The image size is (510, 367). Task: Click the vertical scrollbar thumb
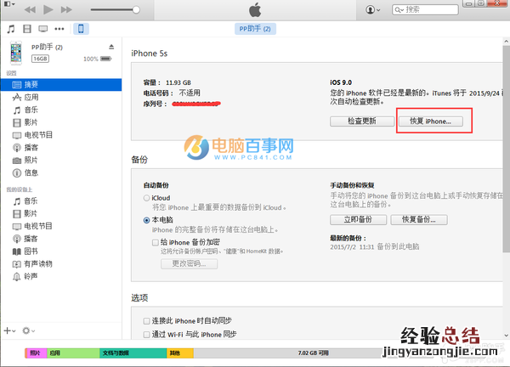pos(506,149)
